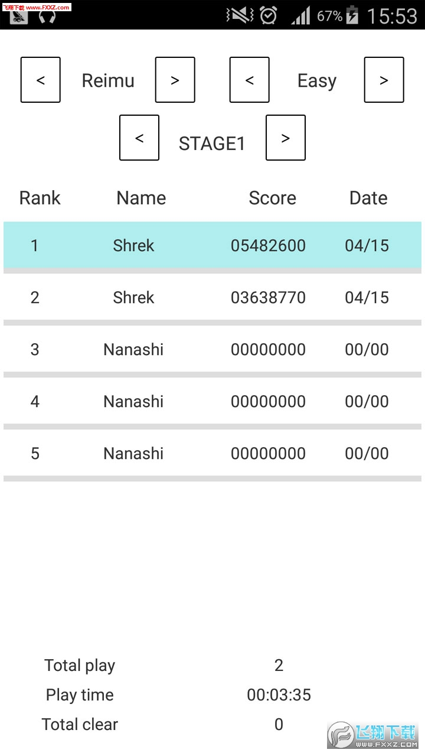Click previous character arrow beside Reimu
Viewport: 425px width, 756px height.
point(41,80)
